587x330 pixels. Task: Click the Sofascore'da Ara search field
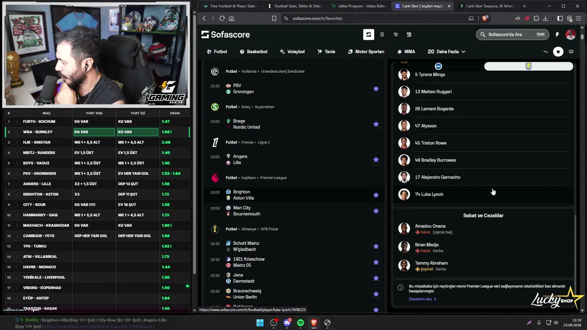click(x=512, y=34)
